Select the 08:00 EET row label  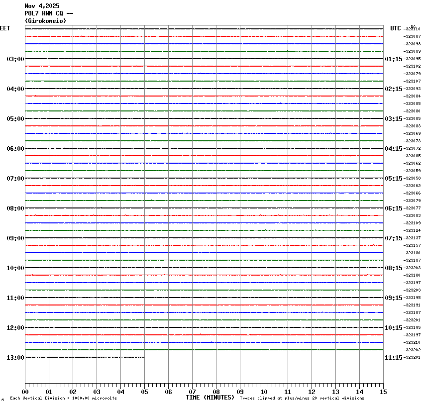coord(15,208)
